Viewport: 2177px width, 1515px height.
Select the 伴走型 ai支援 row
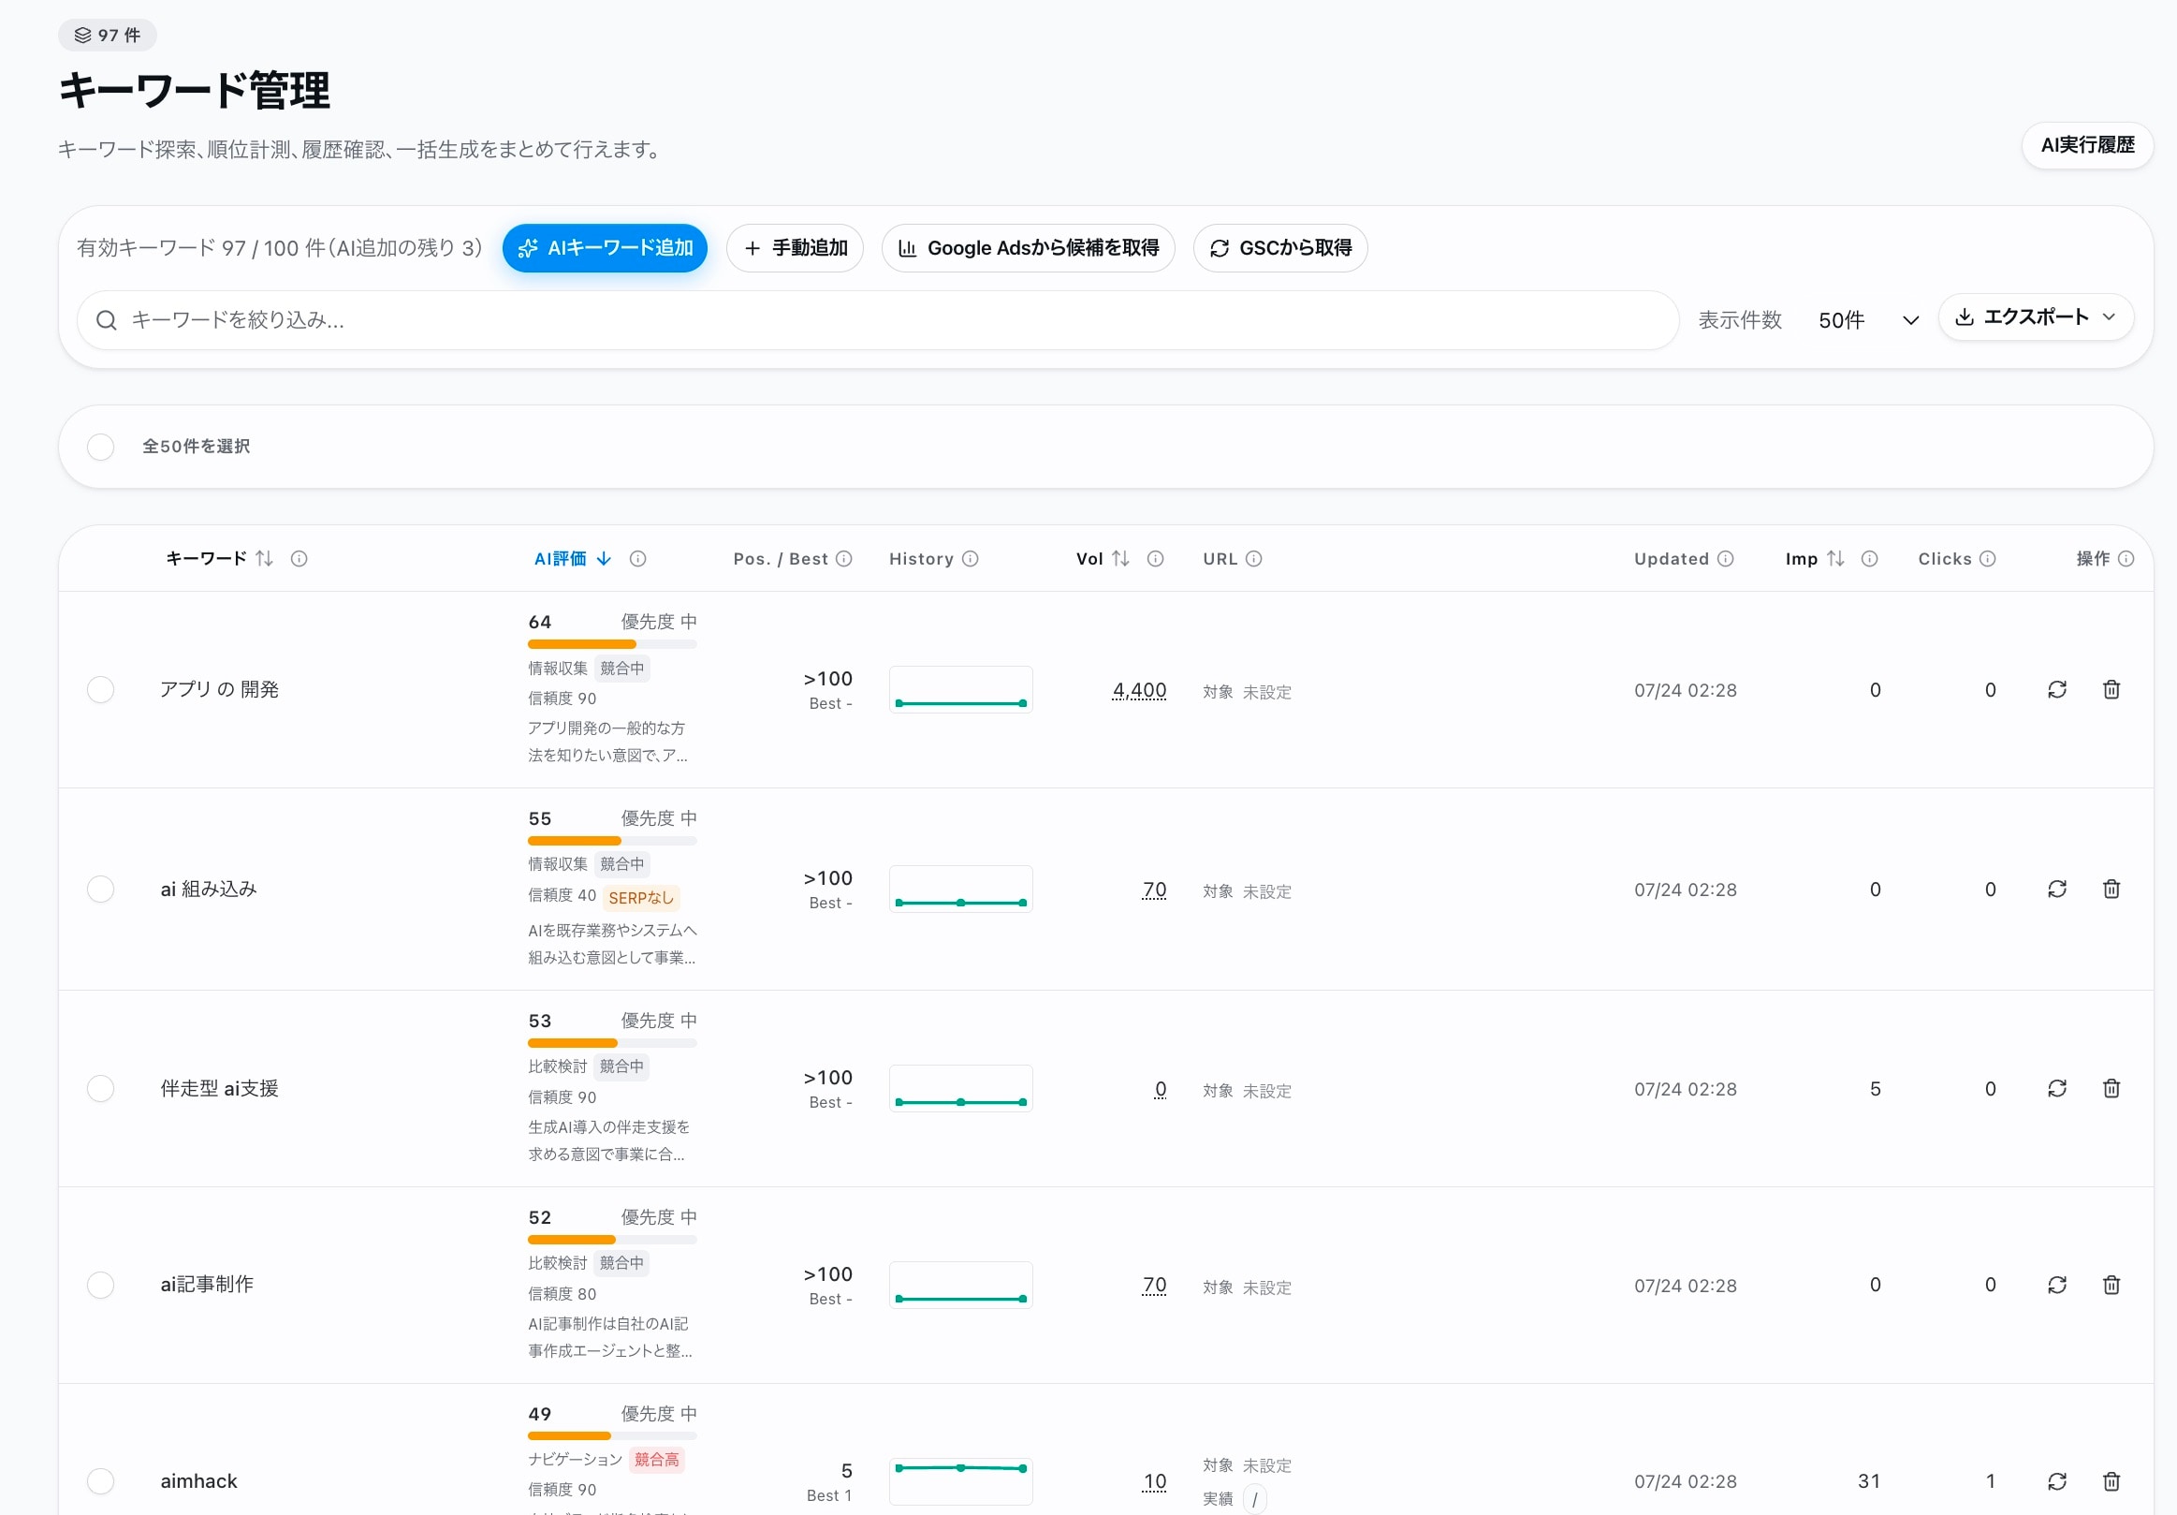point(100,1088)
